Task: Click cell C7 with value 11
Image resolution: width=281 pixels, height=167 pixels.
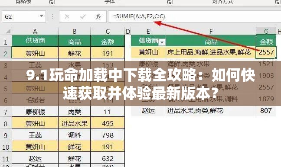Action: (108, 112)
